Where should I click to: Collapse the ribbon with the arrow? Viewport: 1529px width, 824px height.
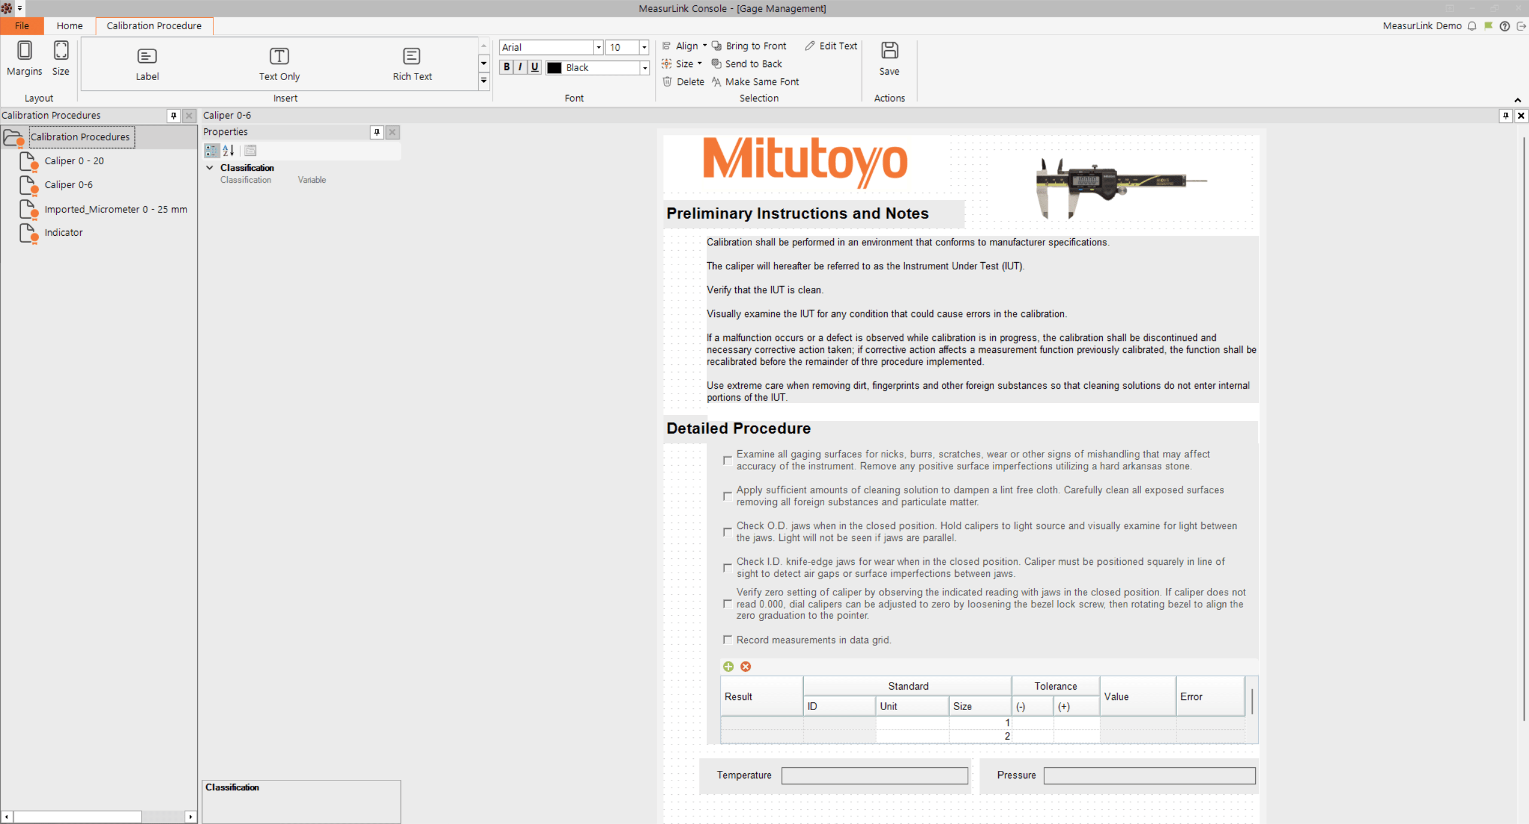point(1518,100)
